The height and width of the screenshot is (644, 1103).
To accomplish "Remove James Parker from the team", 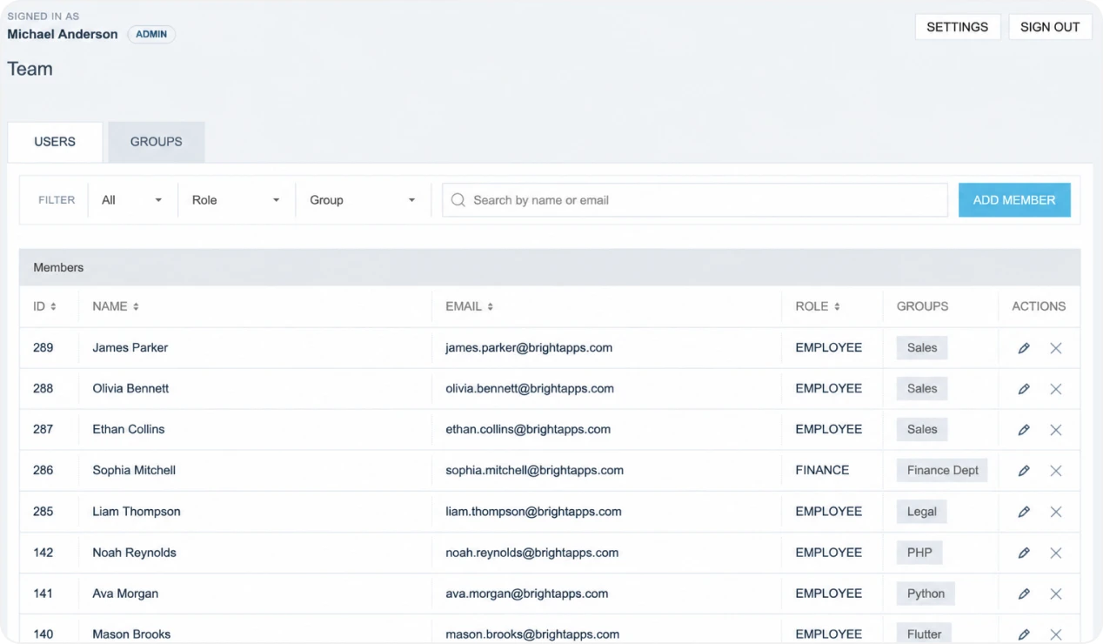I will click(x=1056, y=348).
